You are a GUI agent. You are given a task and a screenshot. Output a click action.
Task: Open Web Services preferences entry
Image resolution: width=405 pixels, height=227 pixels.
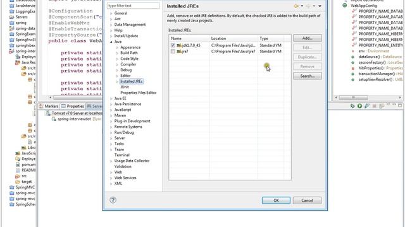125,178
